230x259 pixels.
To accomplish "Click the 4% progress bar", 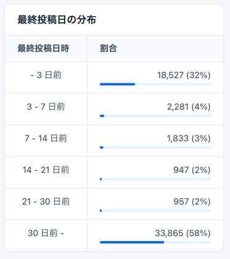I will 155,116.
